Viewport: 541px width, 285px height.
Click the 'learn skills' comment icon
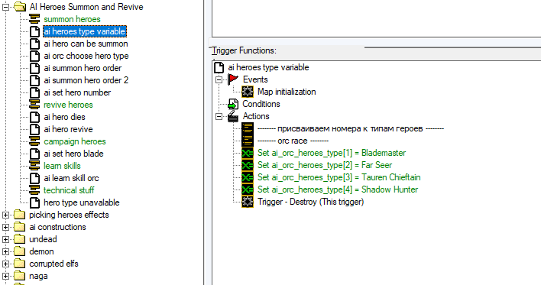point(34,166)
